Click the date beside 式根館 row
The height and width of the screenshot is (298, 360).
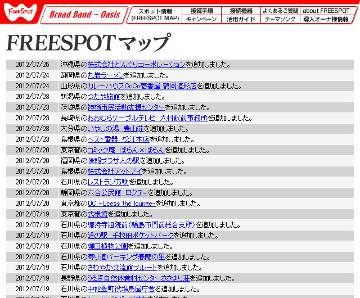33,214
